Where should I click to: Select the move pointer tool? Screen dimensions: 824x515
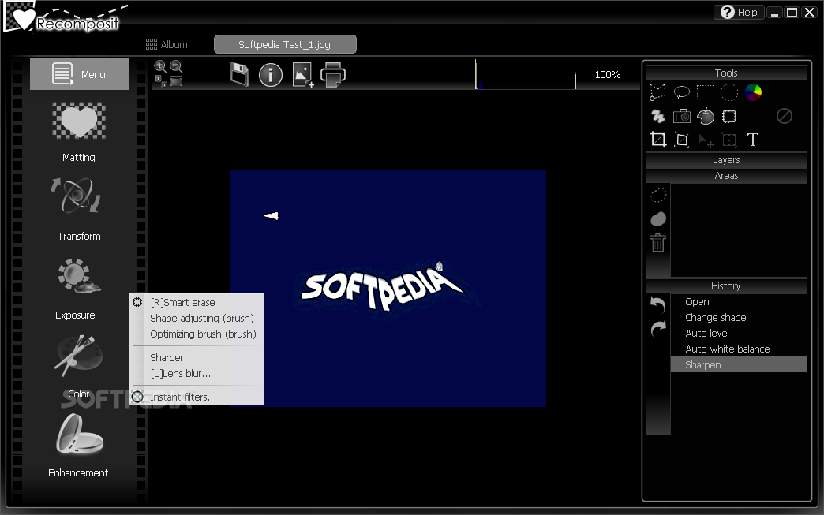tap(706, 140)
